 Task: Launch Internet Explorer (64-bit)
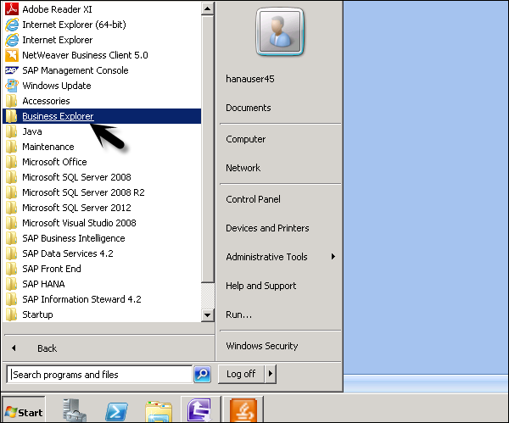(x=69, y=25)
